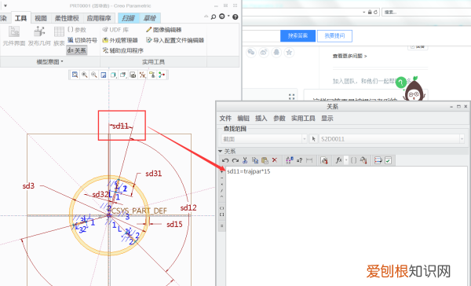Click inside the browser 搜索 search field
The image size is (471, 286).
point(426,12)
